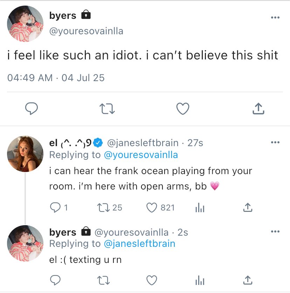Share el's frank ocean reply
The height and width of the screenshot is (293, 290).
tap(247, 208)
